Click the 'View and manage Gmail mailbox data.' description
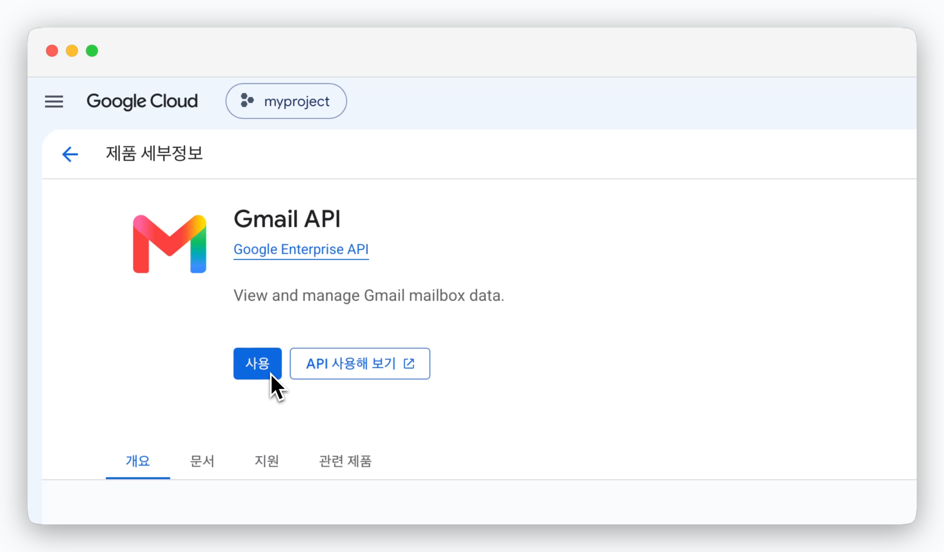 (x=369, y=295)
